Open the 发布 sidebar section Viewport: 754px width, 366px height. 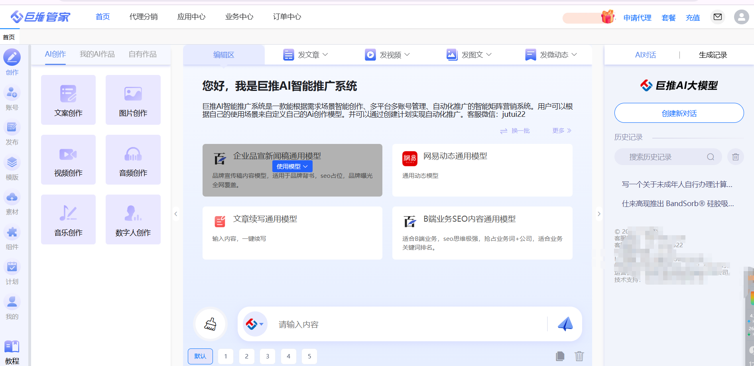(x=12, y=132)
